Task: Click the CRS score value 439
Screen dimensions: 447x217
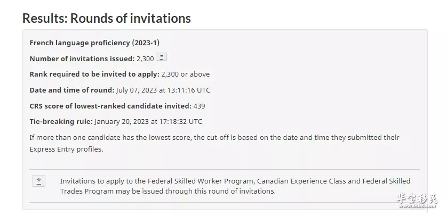Action: [x=199, y=106]
